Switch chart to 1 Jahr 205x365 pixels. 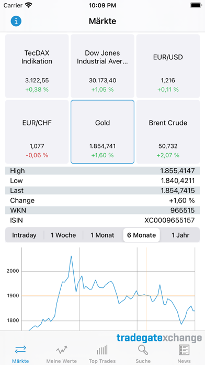(x=180, y=235)
